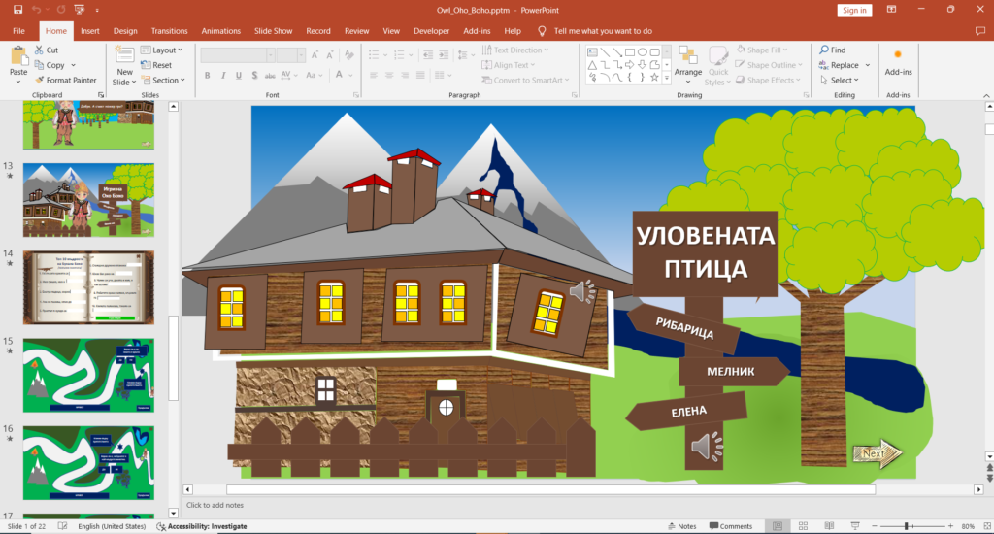Expand the shapes gallery More button
This screenshot has height=534, width=994.
pyautogui.click(x=667, y=78)
